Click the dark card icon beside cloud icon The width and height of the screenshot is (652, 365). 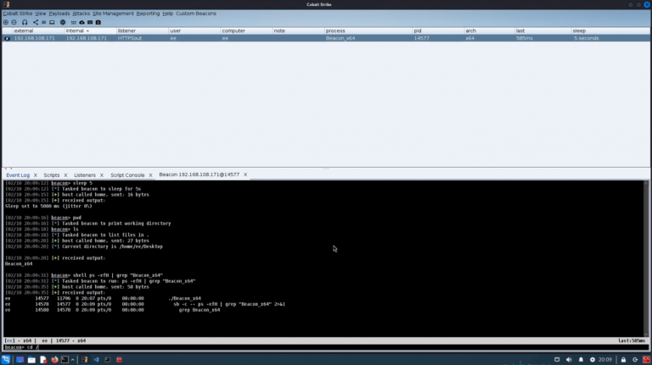(x=90, y=22)
